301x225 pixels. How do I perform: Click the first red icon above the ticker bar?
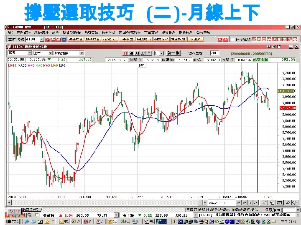(11, 211)
